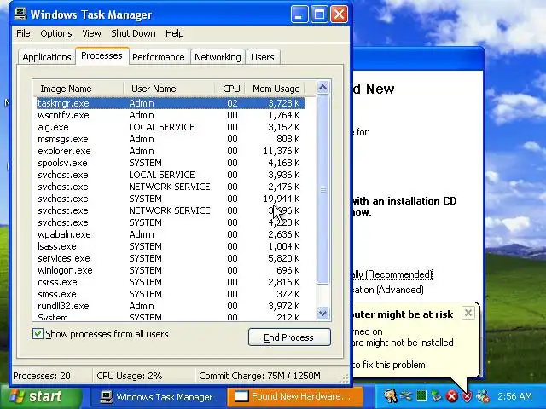This screenshot has width=546, height=409.
Task: Open the Start menu
Action: (x=41, y=397)
